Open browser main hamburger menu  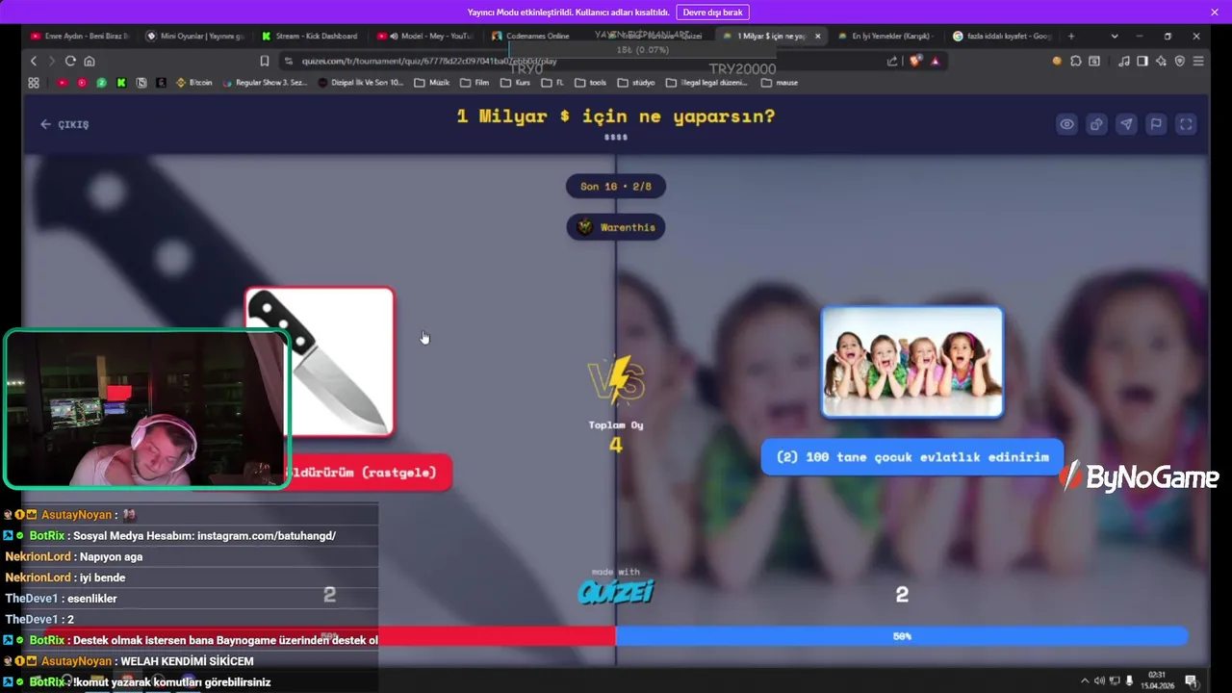tap(1198, 61)
